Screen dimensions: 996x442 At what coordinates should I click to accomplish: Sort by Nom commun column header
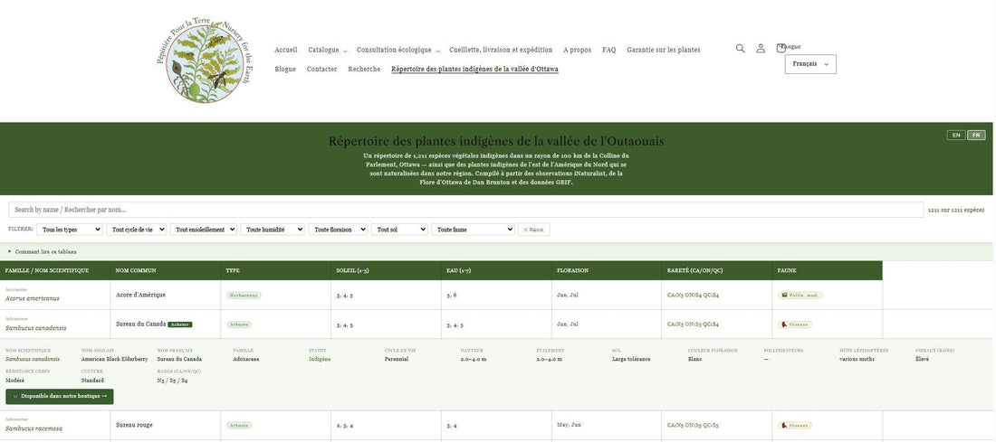pos(166,270)
